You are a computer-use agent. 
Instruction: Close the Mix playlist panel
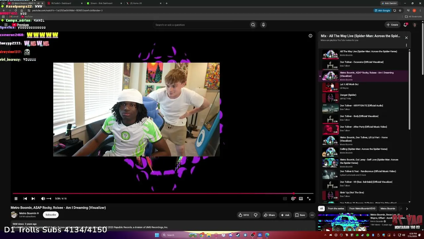[x=406, y=38]
